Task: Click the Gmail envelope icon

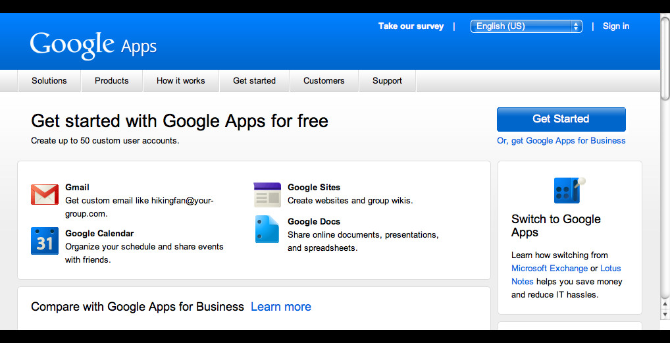Action: click(x=45, y=195)
